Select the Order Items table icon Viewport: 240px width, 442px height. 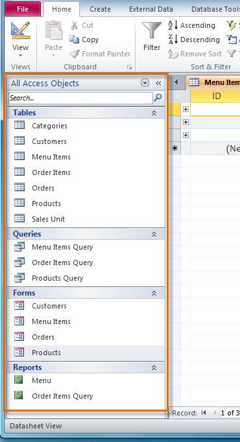coord(19,171)
